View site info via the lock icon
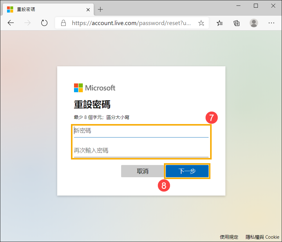 point(63,23)
